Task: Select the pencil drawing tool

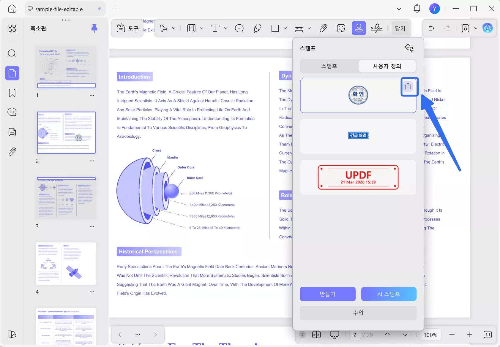Action: pos(257,28)
